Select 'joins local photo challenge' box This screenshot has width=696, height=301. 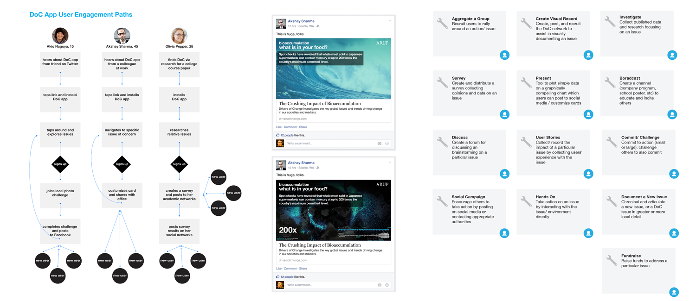(60, 195)
